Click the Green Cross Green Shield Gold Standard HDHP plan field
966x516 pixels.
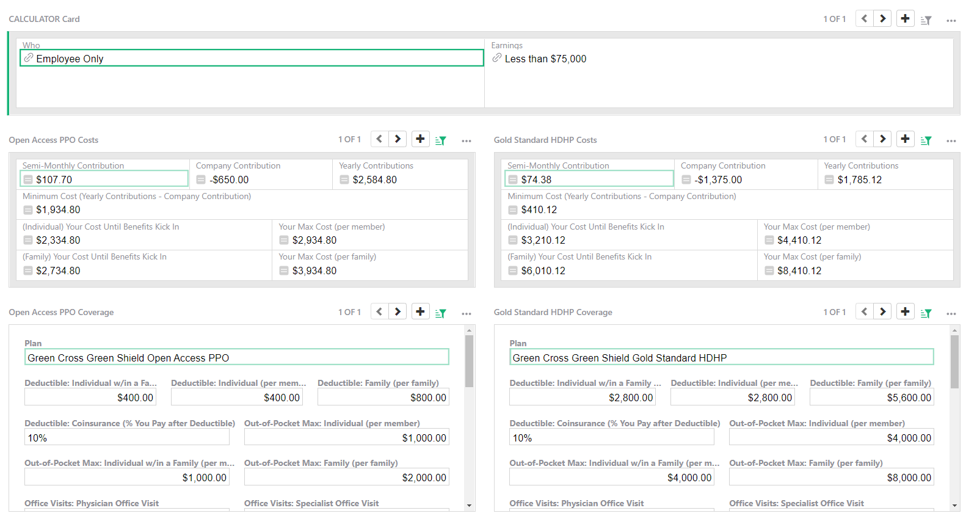721,357
